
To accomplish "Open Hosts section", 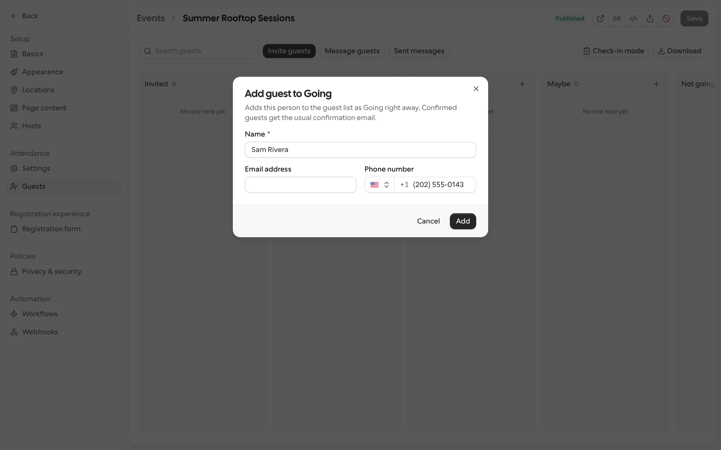I will 64,126.
